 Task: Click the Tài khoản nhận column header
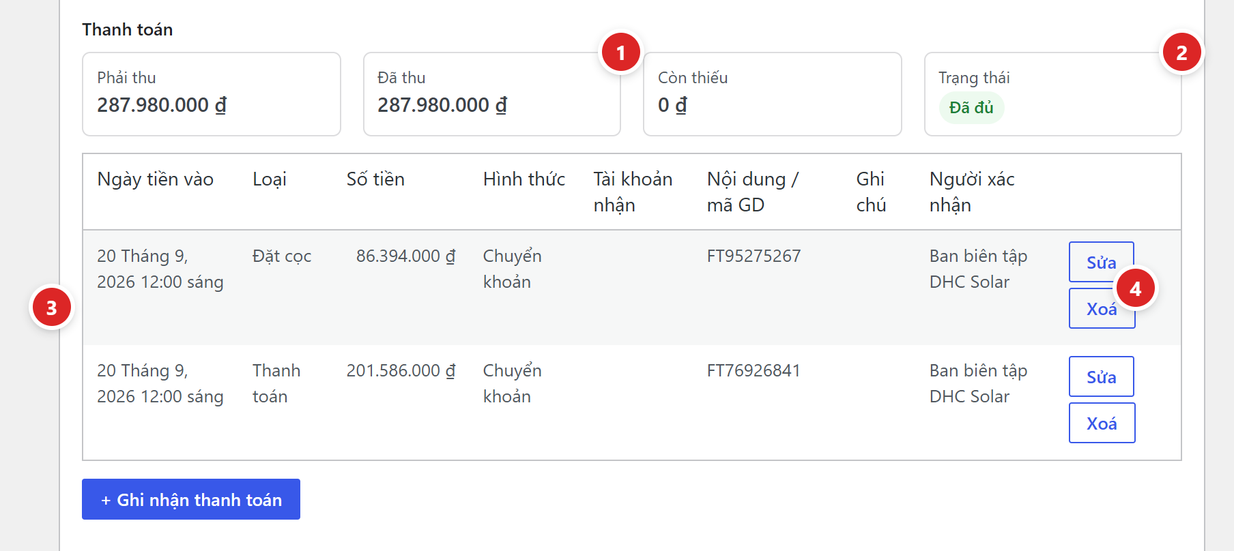[633, 192]
